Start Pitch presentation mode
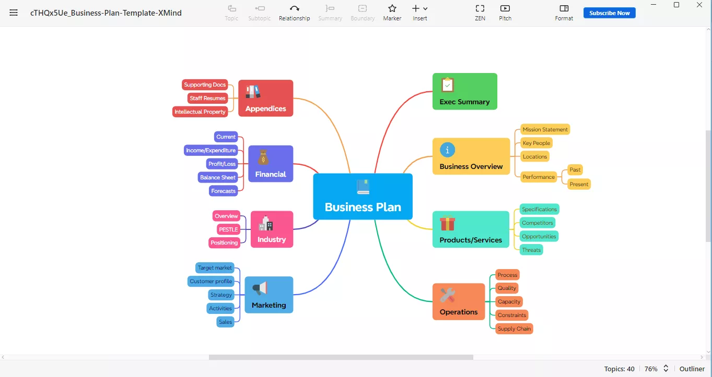Image resolution: width=712 pixels, height=377 pixels. pyautogui.click(x=504, y=13)
